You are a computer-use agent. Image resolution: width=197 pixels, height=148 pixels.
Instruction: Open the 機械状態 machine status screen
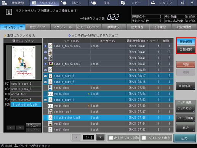tap(15, 3)
